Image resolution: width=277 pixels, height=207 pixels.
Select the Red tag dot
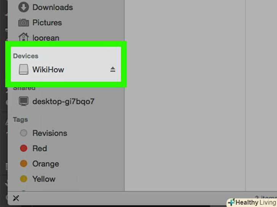pos(24,148)
